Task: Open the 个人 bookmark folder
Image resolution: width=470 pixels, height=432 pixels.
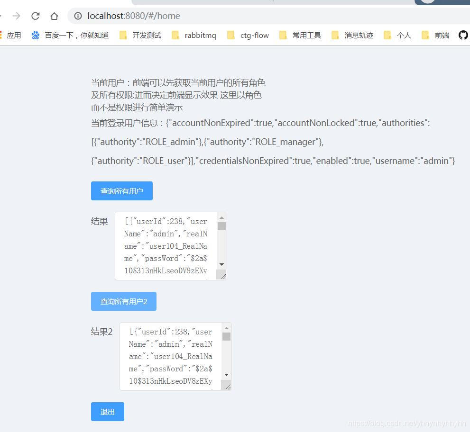Action: pos(397,36)
